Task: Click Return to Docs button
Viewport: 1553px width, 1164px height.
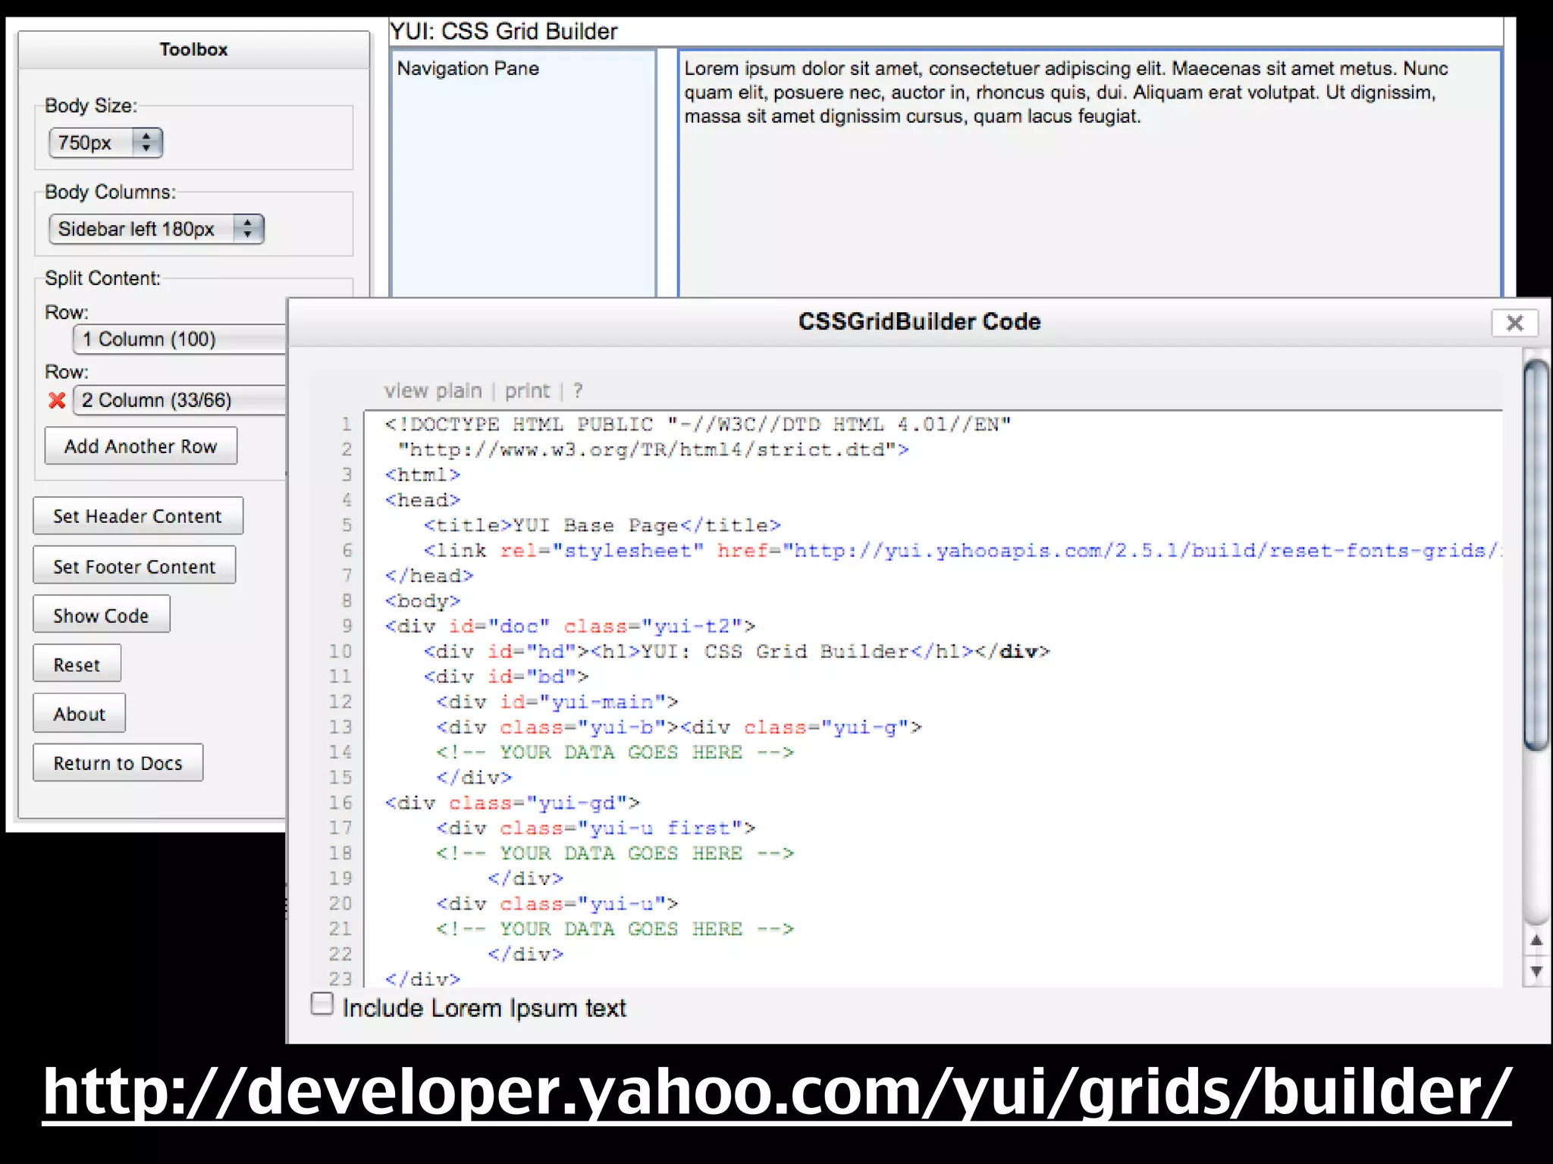Action: tap(118, 763)
